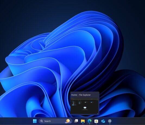Open File Explorer from the taskbar

pos(83,121)
